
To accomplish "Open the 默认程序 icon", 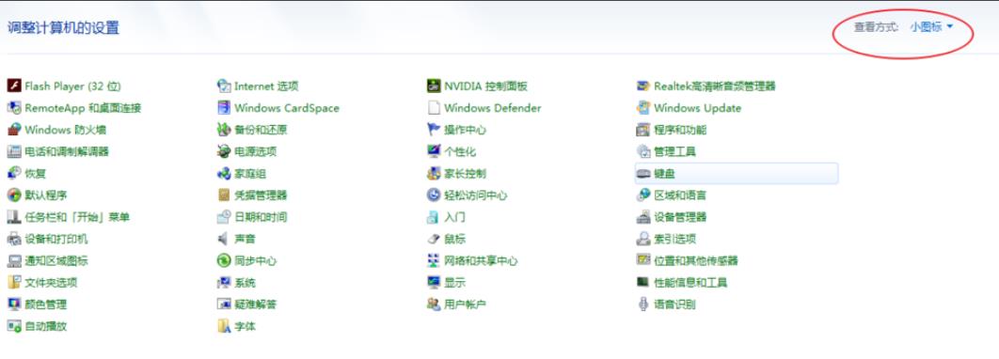I will tap(14, 195).
